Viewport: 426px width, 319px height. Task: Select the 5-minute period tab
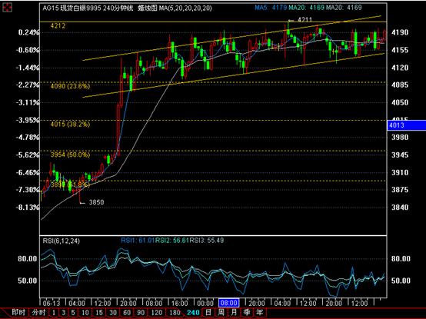[x=73, y=313]
